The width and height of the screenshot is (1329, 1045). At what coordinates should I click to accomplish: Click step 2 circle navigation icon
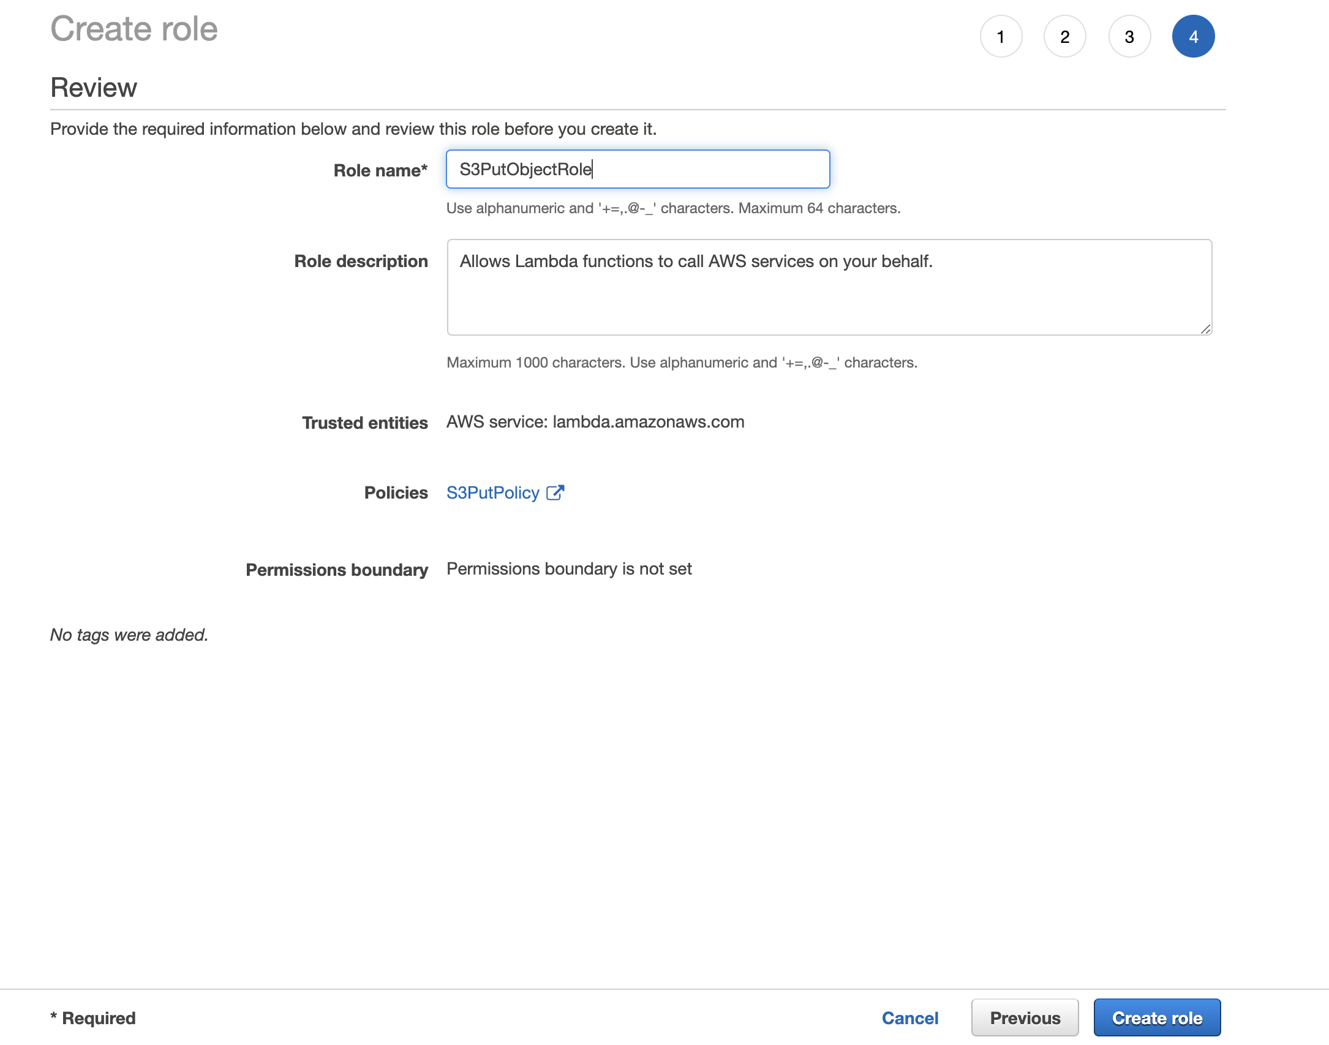tap(1064, 37)
